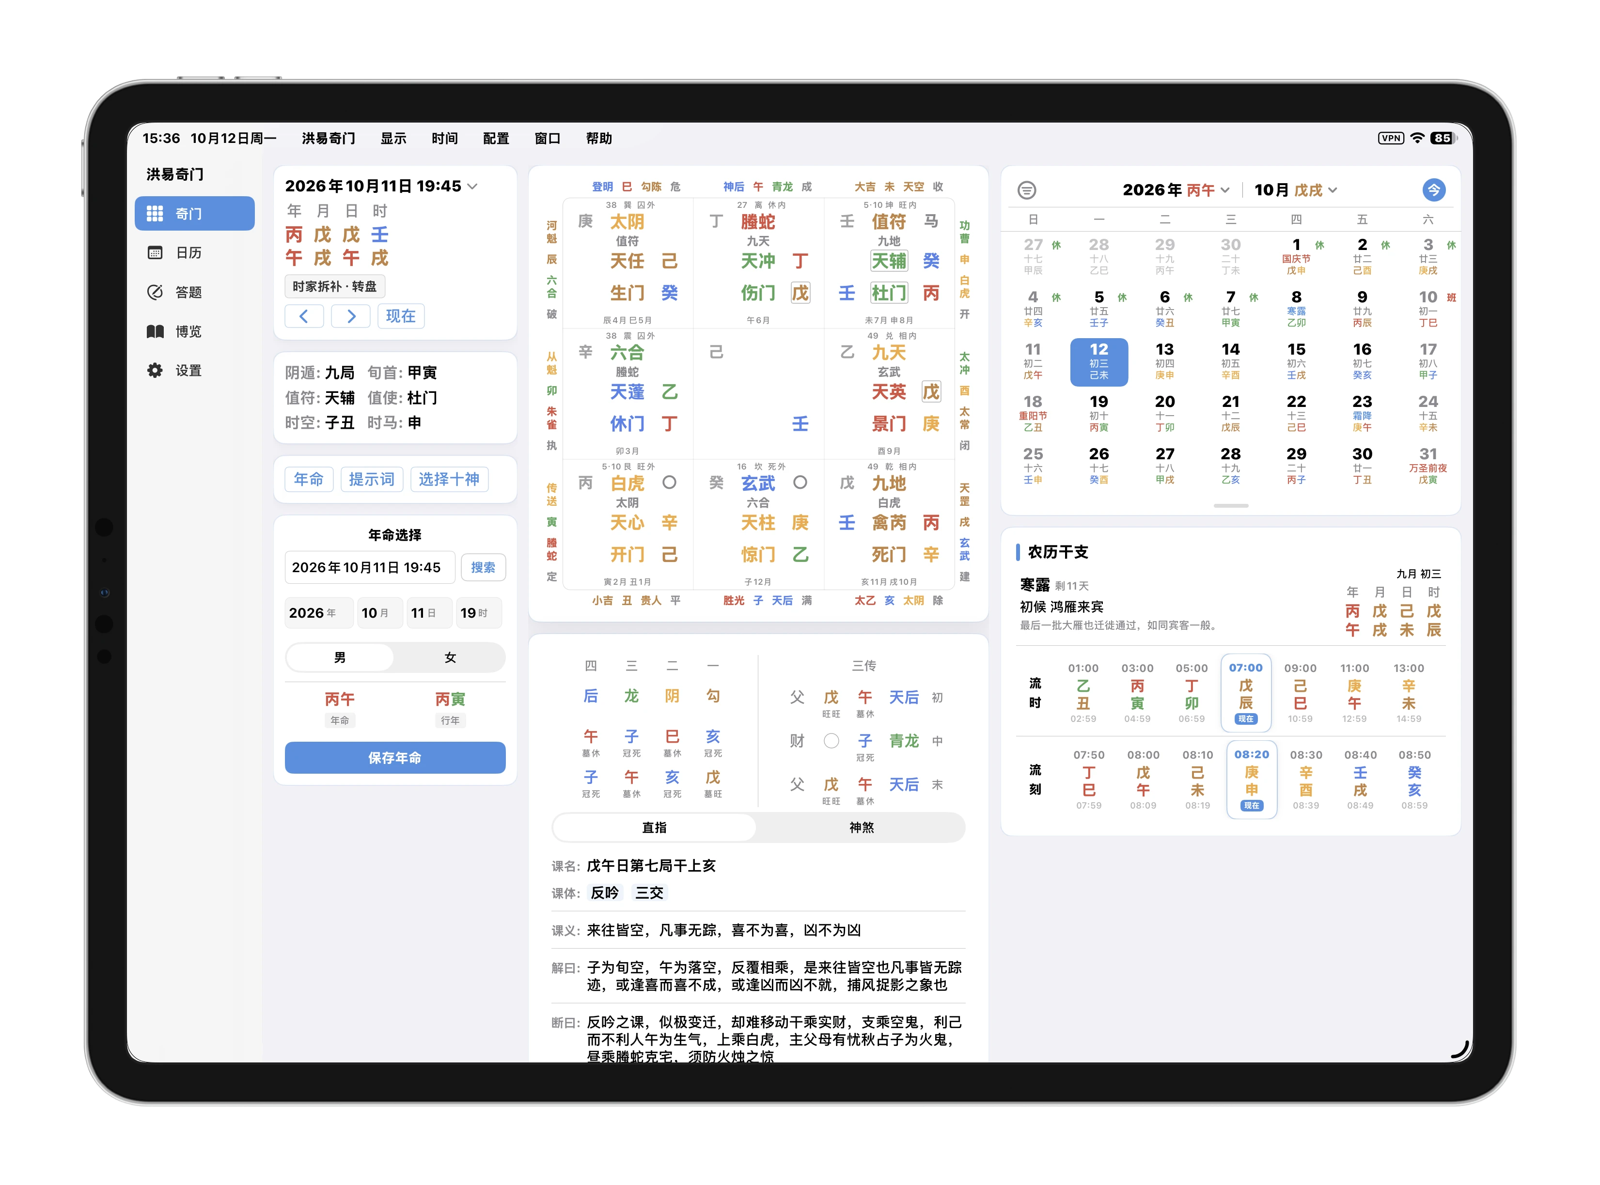
Task: Click the VPN status icon
Action: [1391, 139]
